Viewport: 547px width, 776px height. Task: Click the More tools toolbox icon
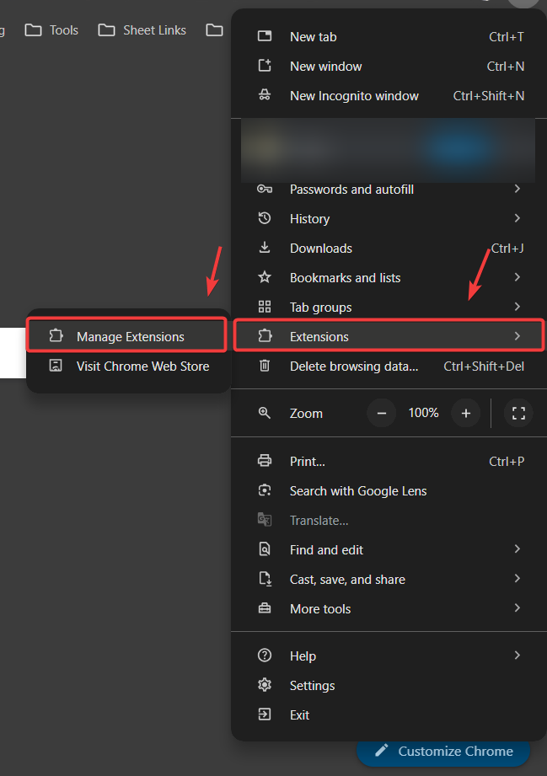click(x=265, y=608)
